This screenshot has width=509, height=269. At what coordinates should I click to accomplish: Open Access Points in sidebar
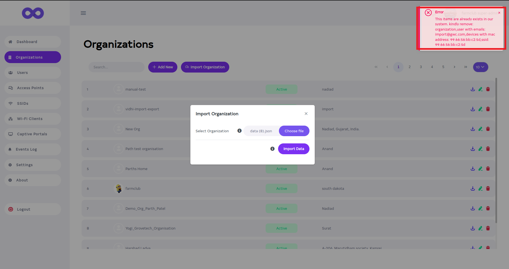tap(30, 88)
